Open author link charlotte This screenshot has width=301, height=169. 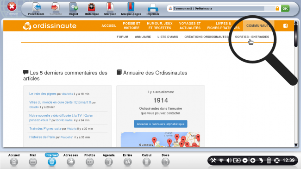[x=68, y=94]
